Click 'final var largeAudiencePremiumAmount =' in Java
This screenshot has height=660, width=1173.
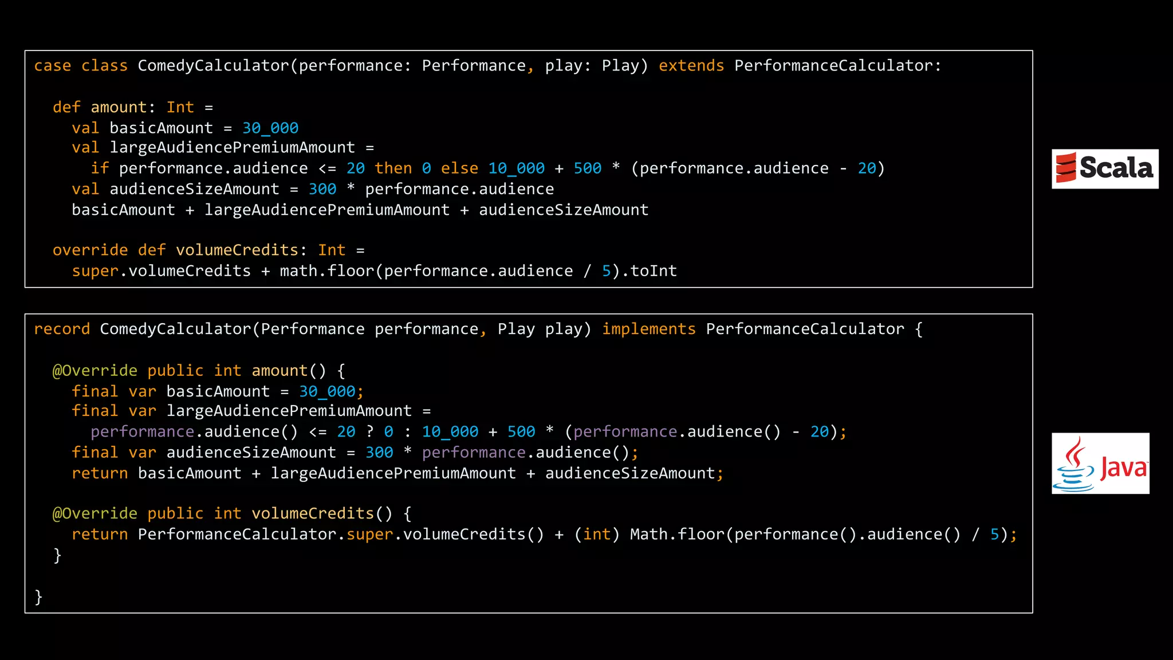click(x=251, y=411)
